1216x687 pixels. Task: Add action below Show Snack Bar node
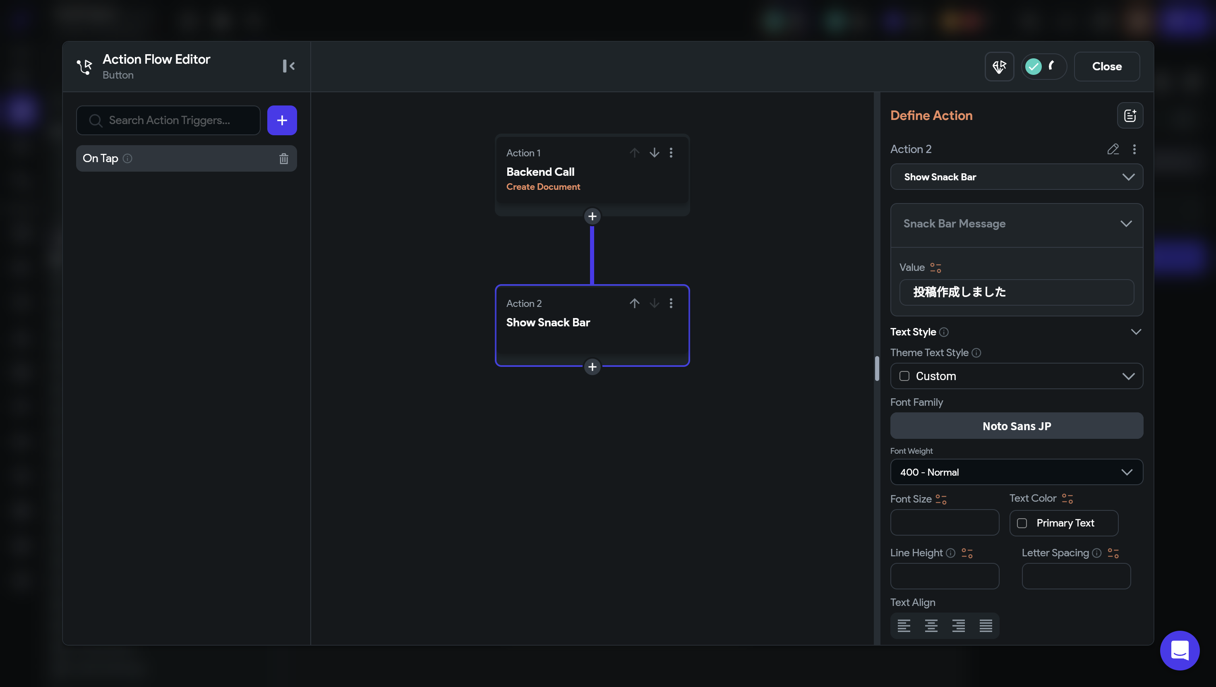pyautogui.click(x=592, y=366)
